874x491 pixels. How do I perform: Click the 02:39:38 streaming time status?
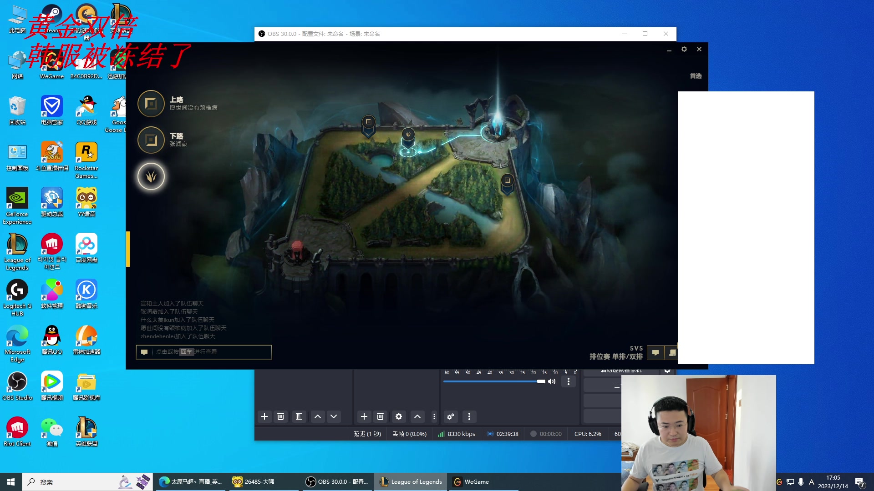point(503,434)
